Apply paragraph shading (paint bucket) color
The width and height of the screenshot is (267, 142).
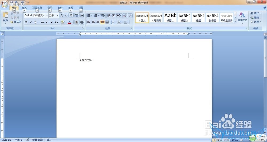pyautogui.click(x=119, y=22)
